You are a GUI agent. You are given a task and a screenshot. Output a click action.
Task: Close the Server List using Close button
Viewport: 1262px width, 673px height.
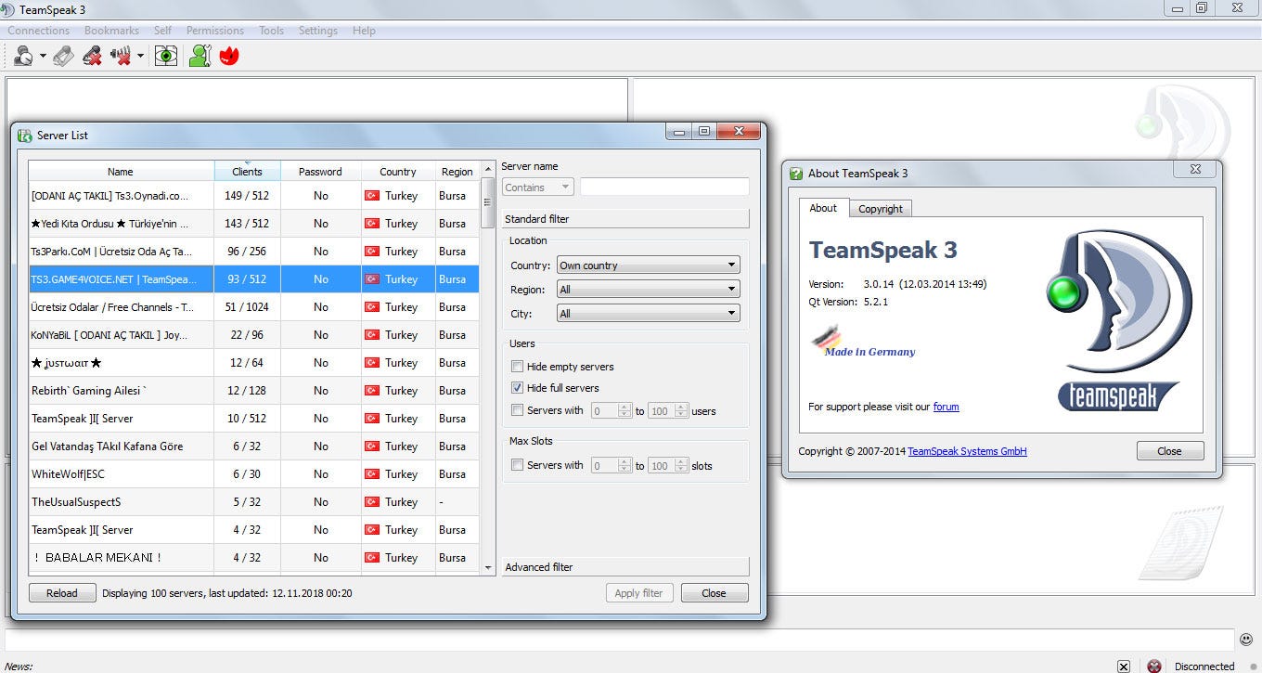click(x=714, y=593)
